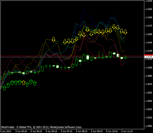
Task: Click the red horizontal price line
Action: (72, 56)
